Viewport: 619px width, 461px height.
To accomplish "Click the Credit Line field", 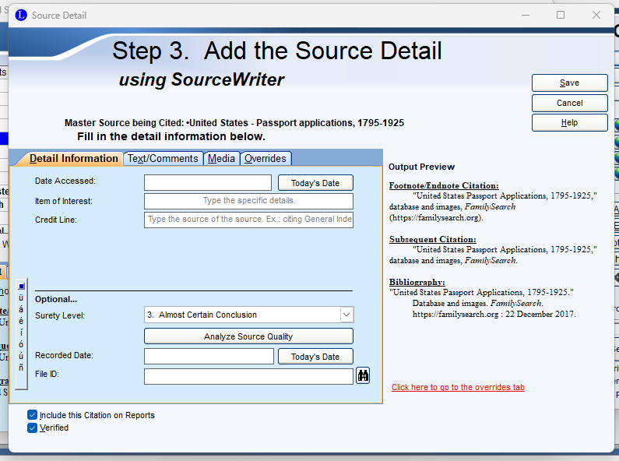I will [248, 220].
